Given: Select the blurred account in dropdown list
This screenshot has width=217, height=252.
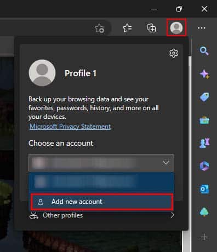Looking at the screenshot, I should [101, 182].
